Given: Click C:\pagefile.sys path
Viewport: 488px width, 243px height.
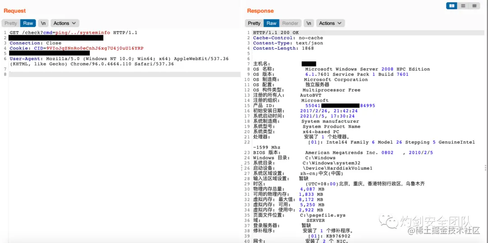Looking at the screenshot, I should tap(323, 215).
